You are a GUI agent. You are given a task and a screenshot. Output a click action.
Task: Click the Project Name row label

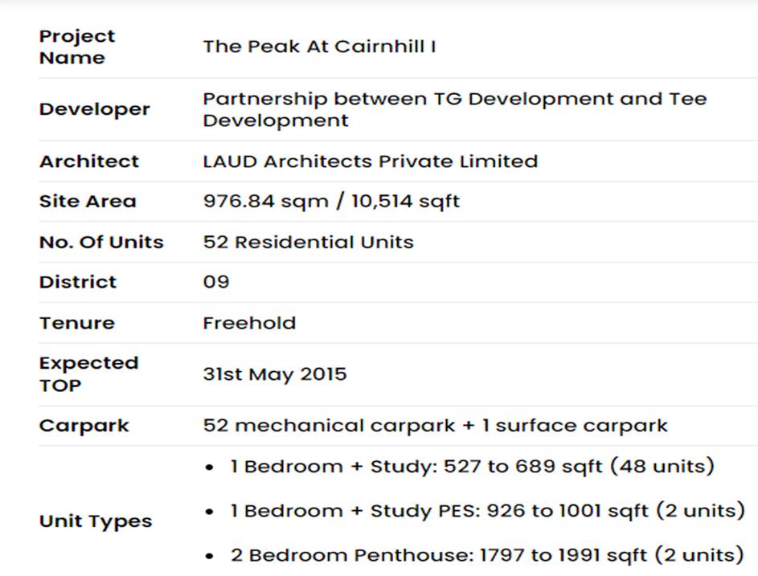tap(77, 47)
